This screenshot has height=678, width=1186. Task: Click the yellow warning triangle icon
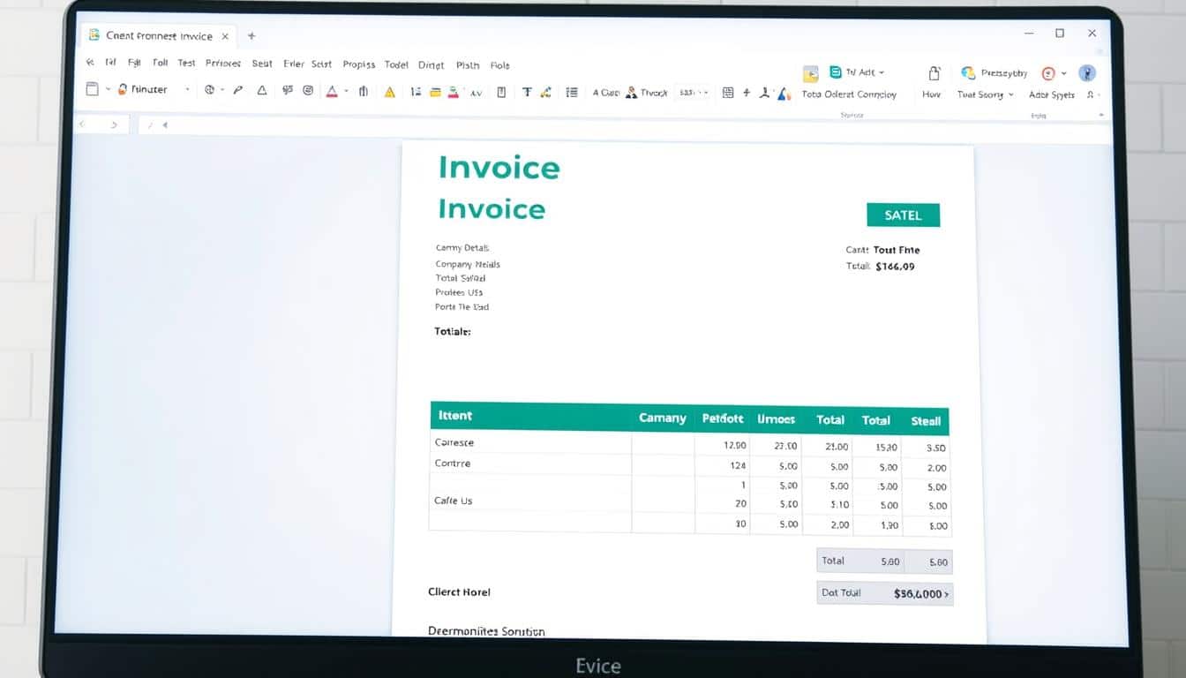tap(389, 91)
